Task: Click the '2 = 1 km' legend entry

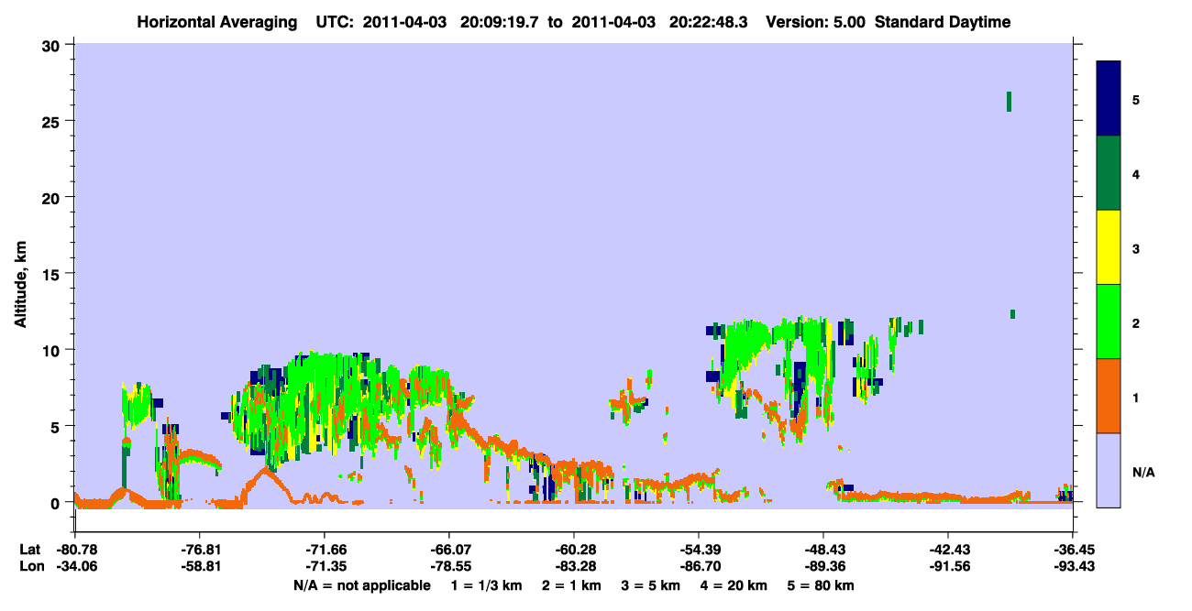Action: coord(571,585)
